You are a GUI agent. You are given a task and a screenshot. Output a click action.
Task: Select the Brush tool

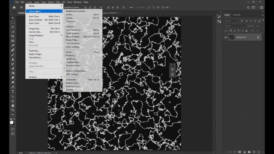pyautogui.click(x=13, y=55)
